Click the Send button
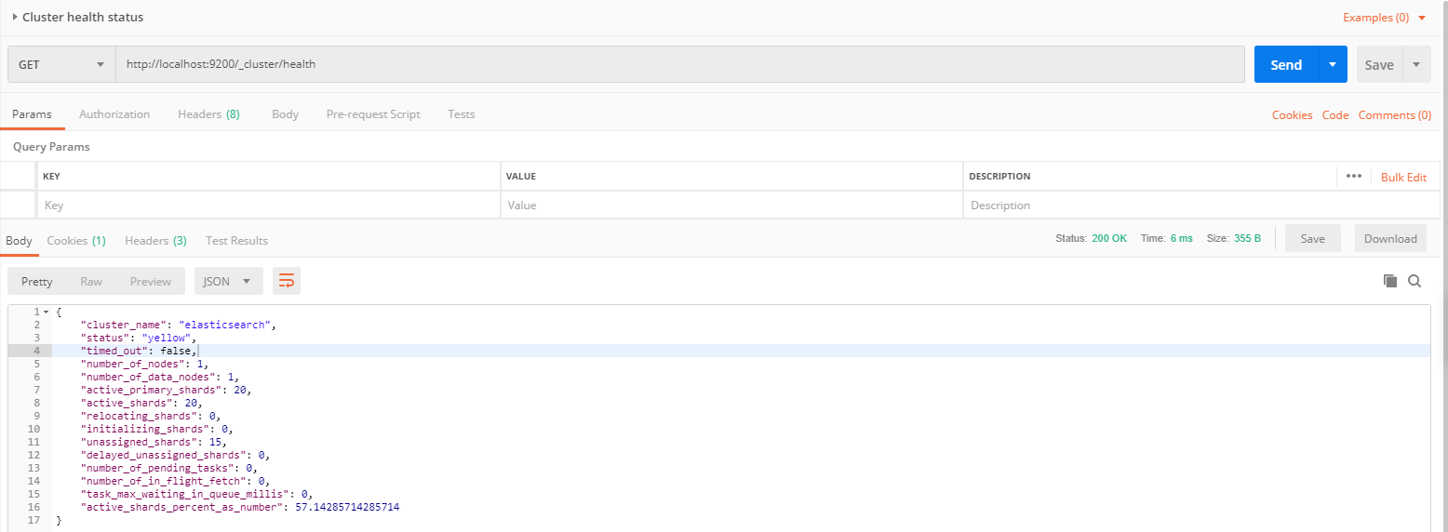This screenshot has width=1448, height=532. pos(1286,64)
